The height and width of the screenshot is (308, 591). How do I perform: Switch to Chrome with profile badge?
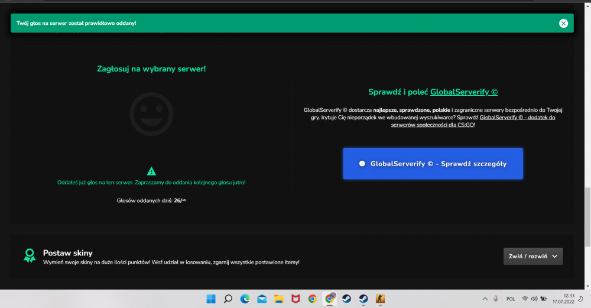click(329, 299)
